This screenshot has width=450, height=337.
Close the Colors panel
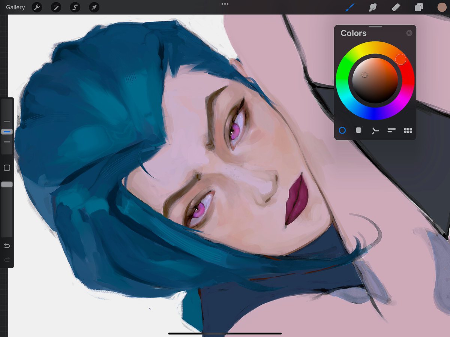[409, 33]
